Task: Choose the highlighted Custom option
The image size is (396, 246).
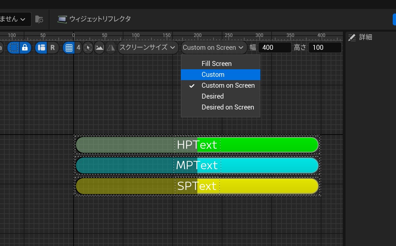Action: click(213, 75)
